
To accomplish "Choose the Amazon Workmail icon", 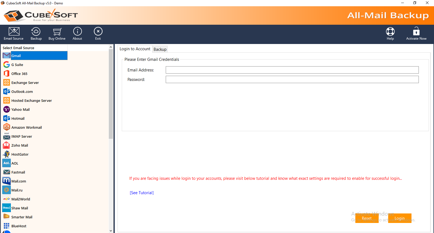I will coord(7,127).
